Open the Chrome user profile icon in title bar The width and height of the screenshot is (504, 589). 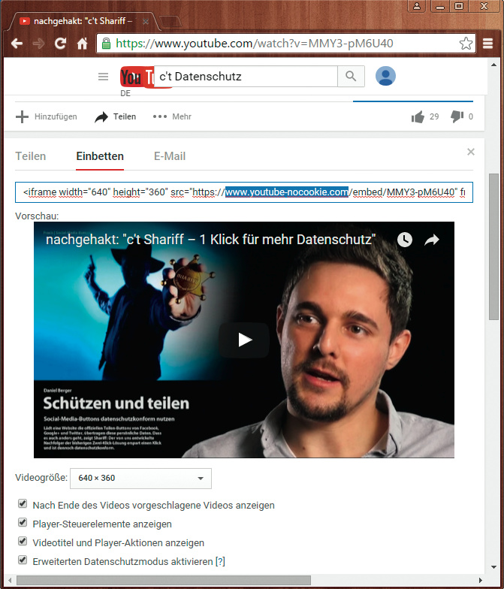pos(417,6)
